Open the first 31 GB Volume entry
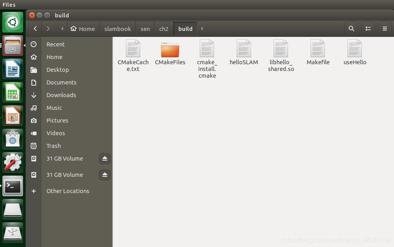The image size is (394, 247). tap(65, 159)
